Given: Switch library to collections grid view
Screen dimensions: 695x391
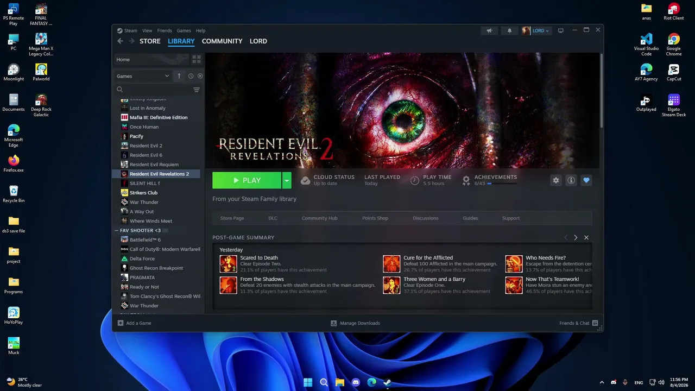Looking at the screenshot, I should [x=197, y=59].
